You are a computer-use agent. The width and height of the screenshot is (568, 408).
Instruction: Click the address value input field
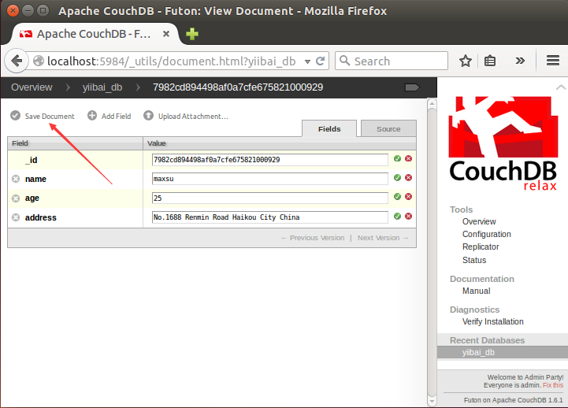coord(269,217)
